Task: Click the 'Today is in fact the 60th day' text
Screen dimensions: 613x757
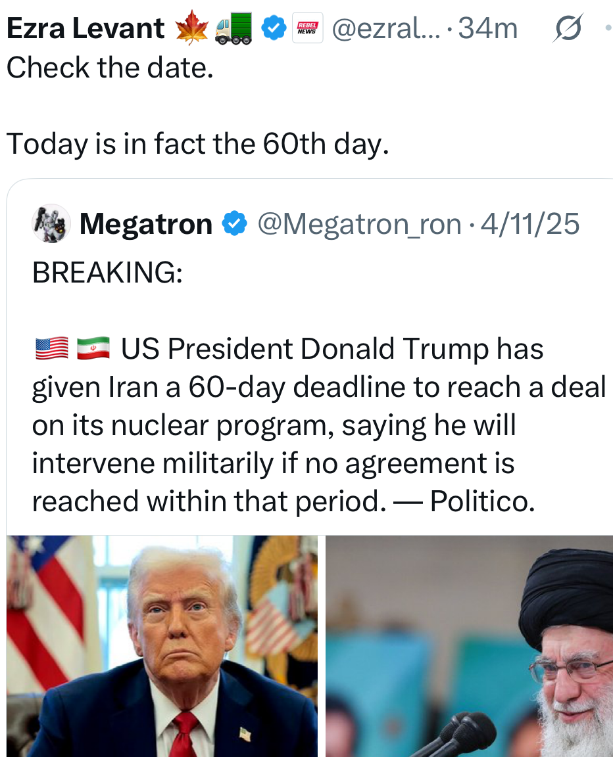Action: (197, 143)
